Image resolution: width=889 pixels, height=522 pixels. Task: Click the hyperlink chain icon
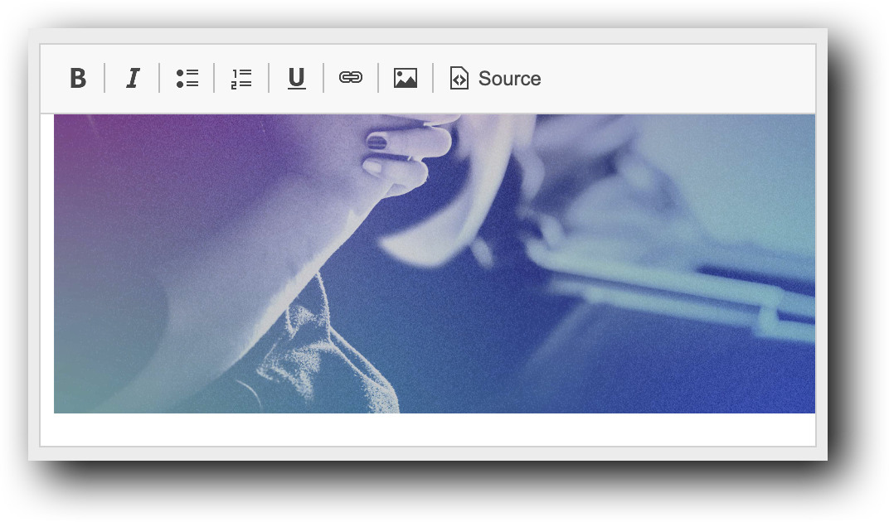[x=351, y=77]
